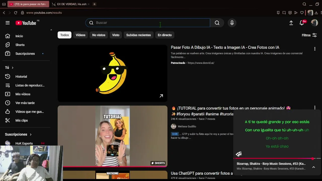Screen dimensions: 322x181
Task: Open three-dot menu for the sponsored ad
Action: (x=315, y=49)
